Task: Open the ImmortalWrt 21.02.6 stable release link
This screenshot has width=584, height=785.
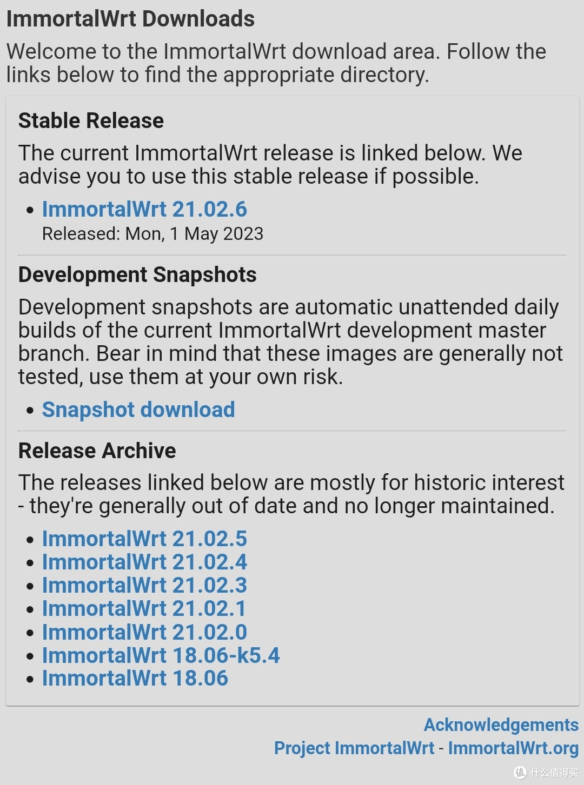Action: pos(144,210)
